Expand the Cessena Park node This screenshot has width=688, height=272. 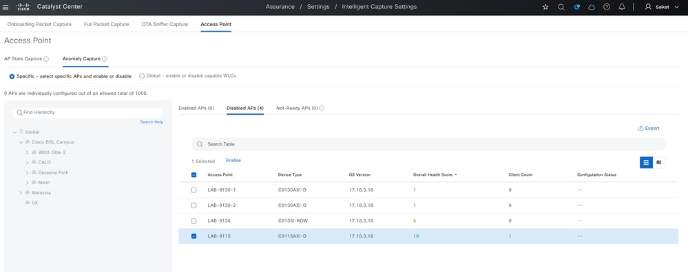pyautogui.click(x=28, y=172)
